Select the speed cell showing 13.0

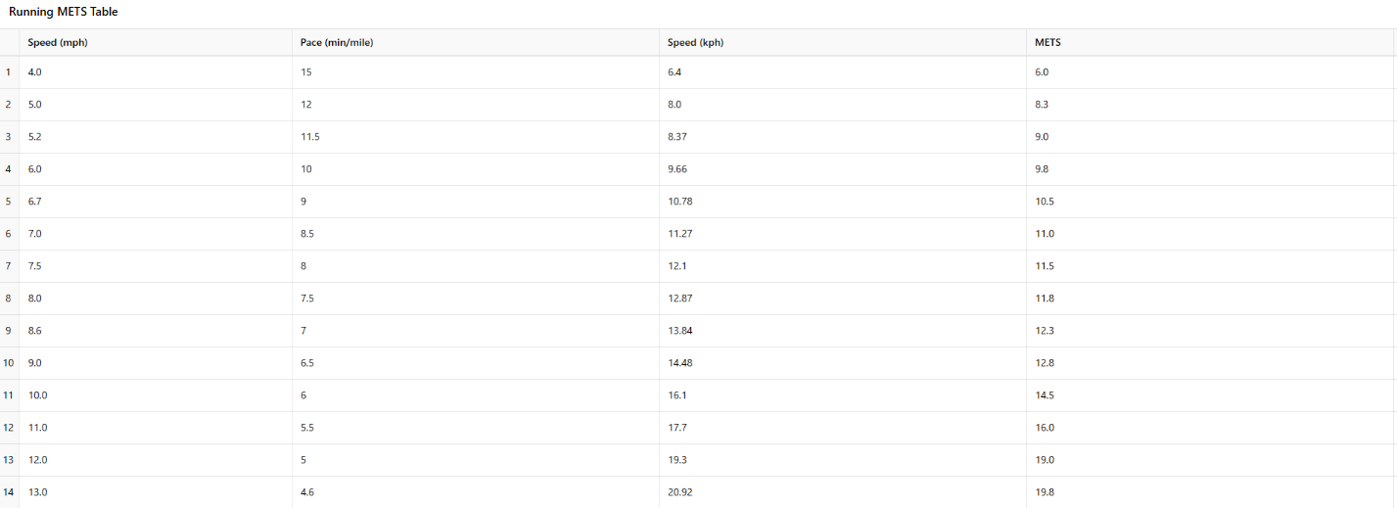[x=156, y=492]
